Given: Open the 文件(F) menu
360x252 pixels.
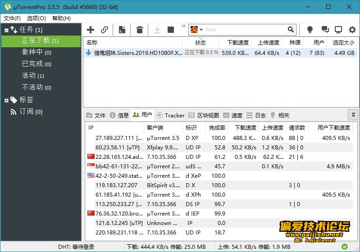Looking at the screenshot, I should click(12, 18).
